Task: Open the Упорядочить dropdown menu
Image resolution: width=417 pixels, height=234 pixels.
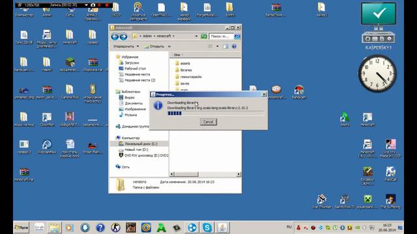Action: 126,46
